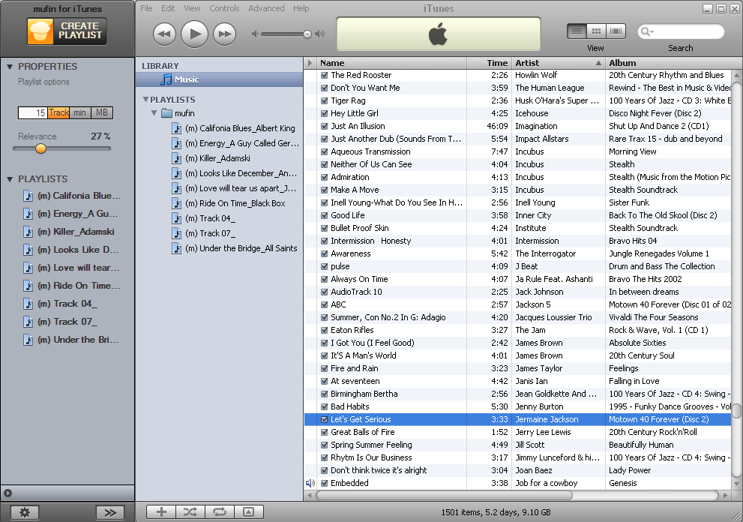Click the search magnifier icon

646,31
